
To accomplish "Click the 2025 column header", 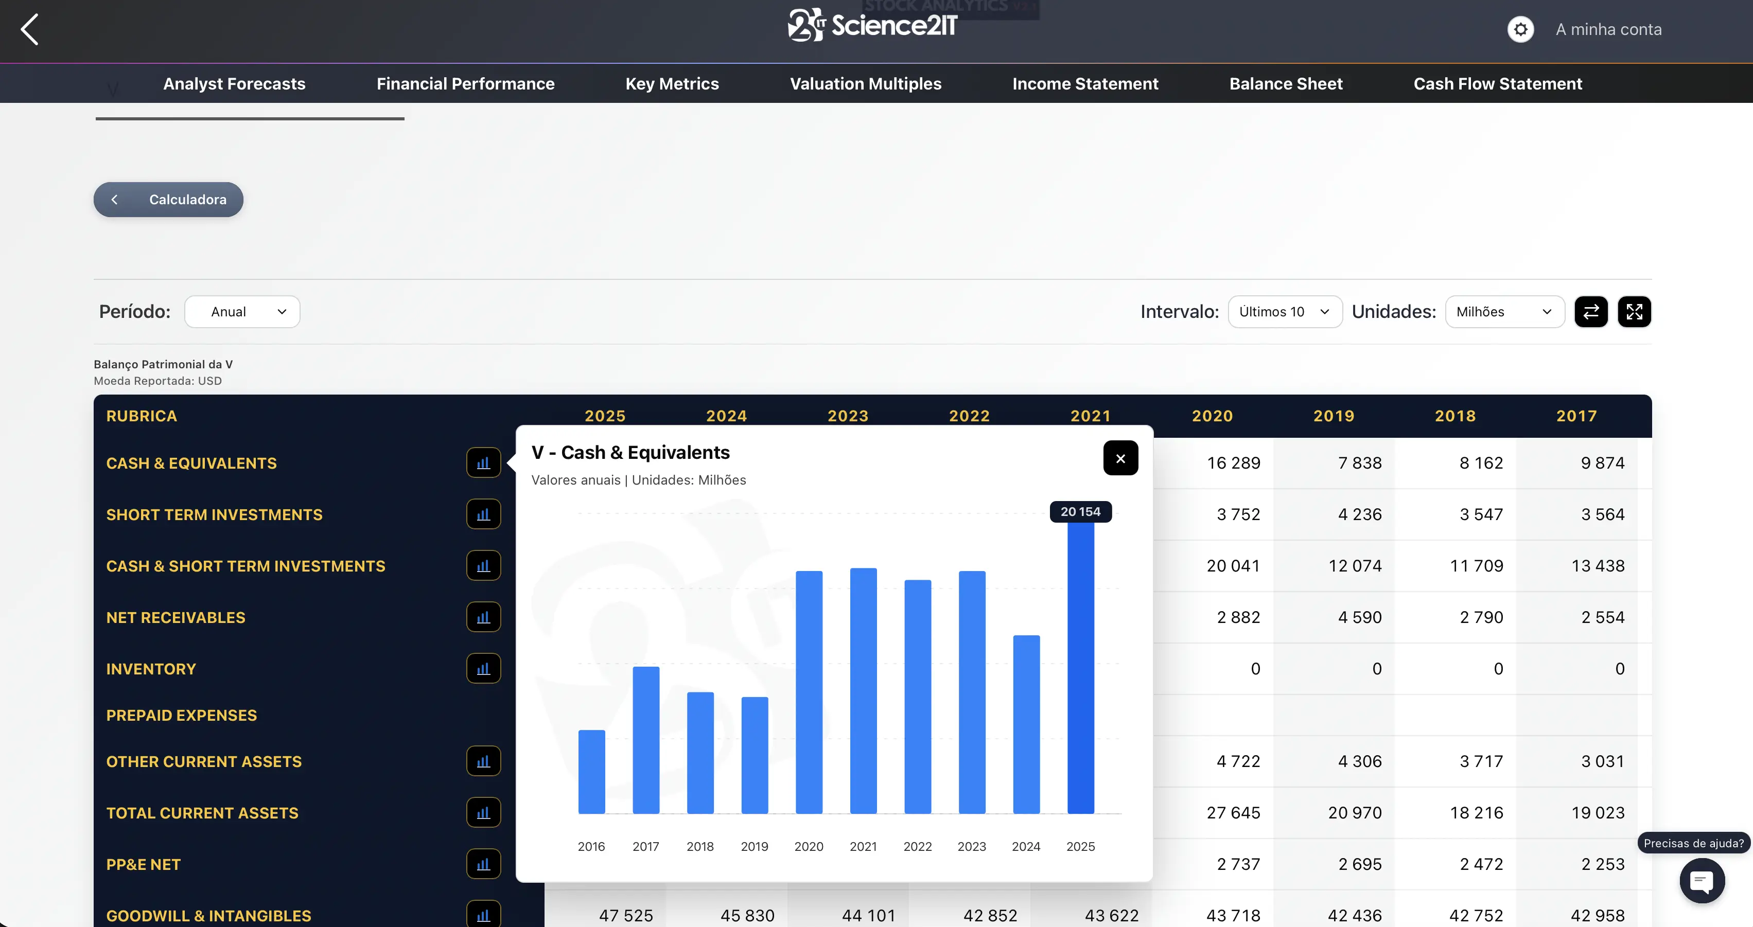I will click(x=605, y=416).
